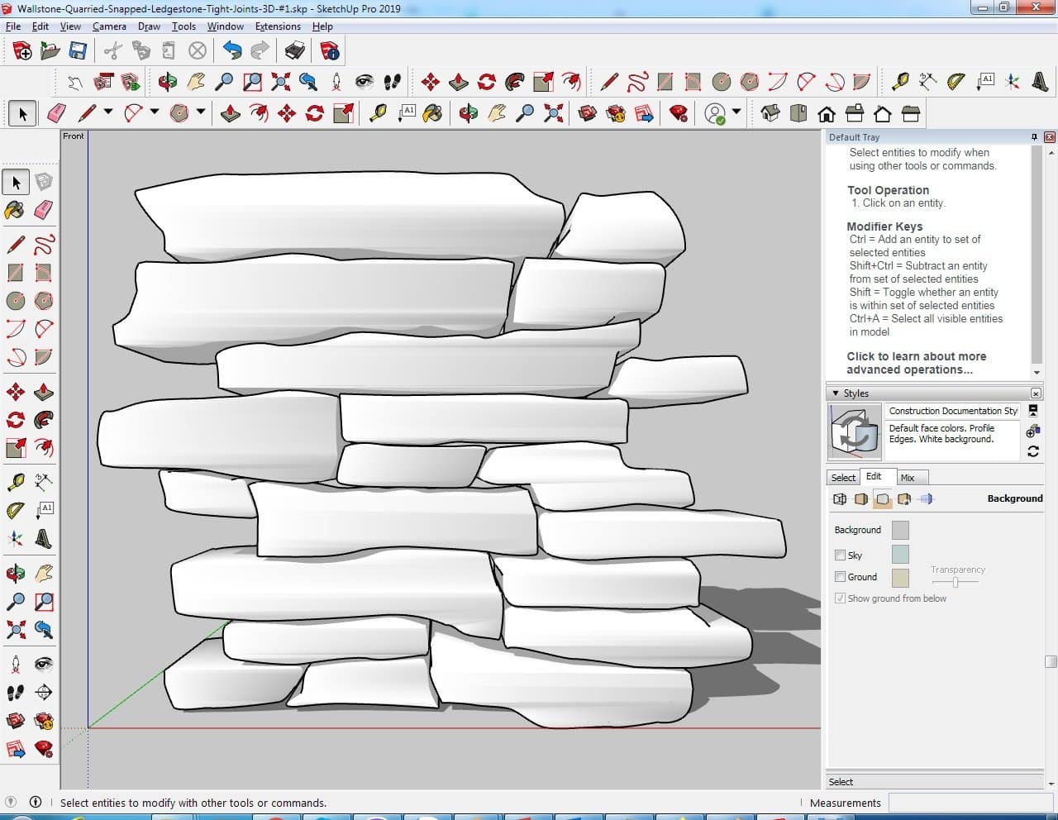Collapse the Styles panel triangle
Screen dimensions: 1058x820
pos(836,393)
